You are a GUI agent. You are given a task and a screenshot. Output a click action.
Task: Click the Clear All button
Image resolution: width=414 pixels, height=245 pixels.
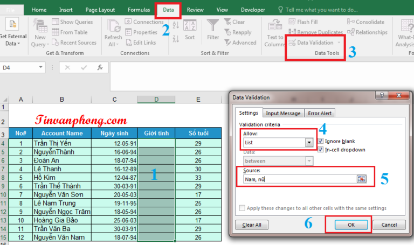click(x=252, y=225)
